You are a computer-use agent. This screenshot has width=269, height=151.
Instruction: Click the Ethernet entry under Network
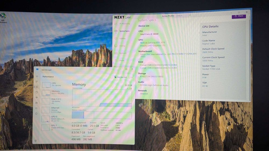(144, 94)
